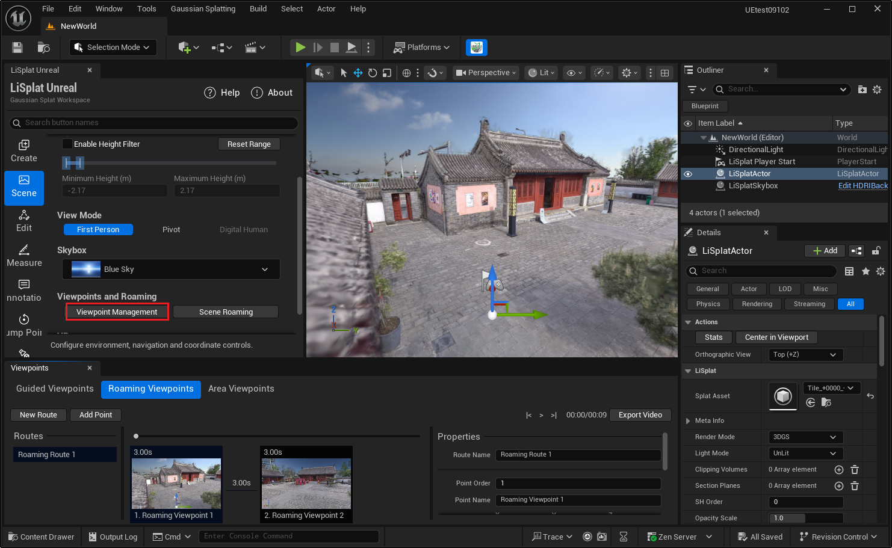
Task: Select the All filter in the Details panel
Action: click(850, 304)
